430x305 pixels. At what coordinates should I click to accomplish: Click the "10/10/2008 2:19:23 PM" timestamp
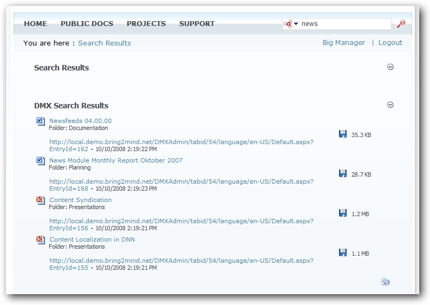coord(126,189)
